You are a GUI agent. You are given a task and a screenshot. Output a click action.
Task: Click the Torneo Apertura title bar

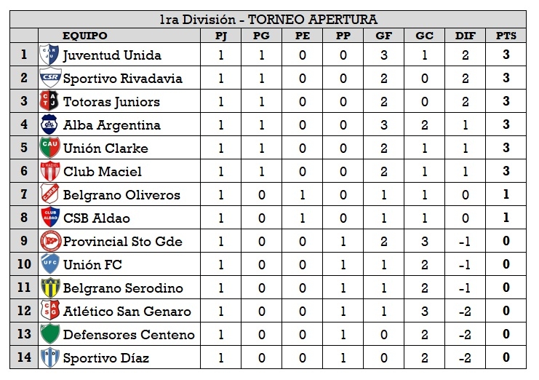pos(268,20)
